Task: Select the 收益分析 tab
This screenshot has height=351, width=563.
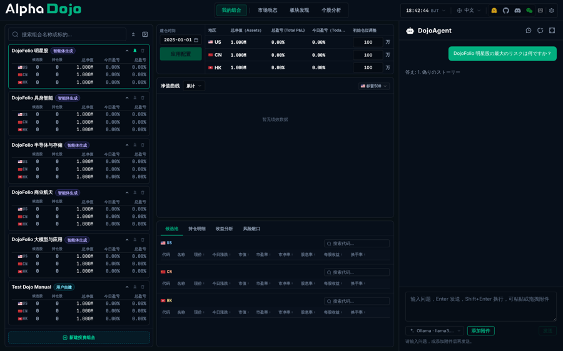Action: [x=224, y=229]
